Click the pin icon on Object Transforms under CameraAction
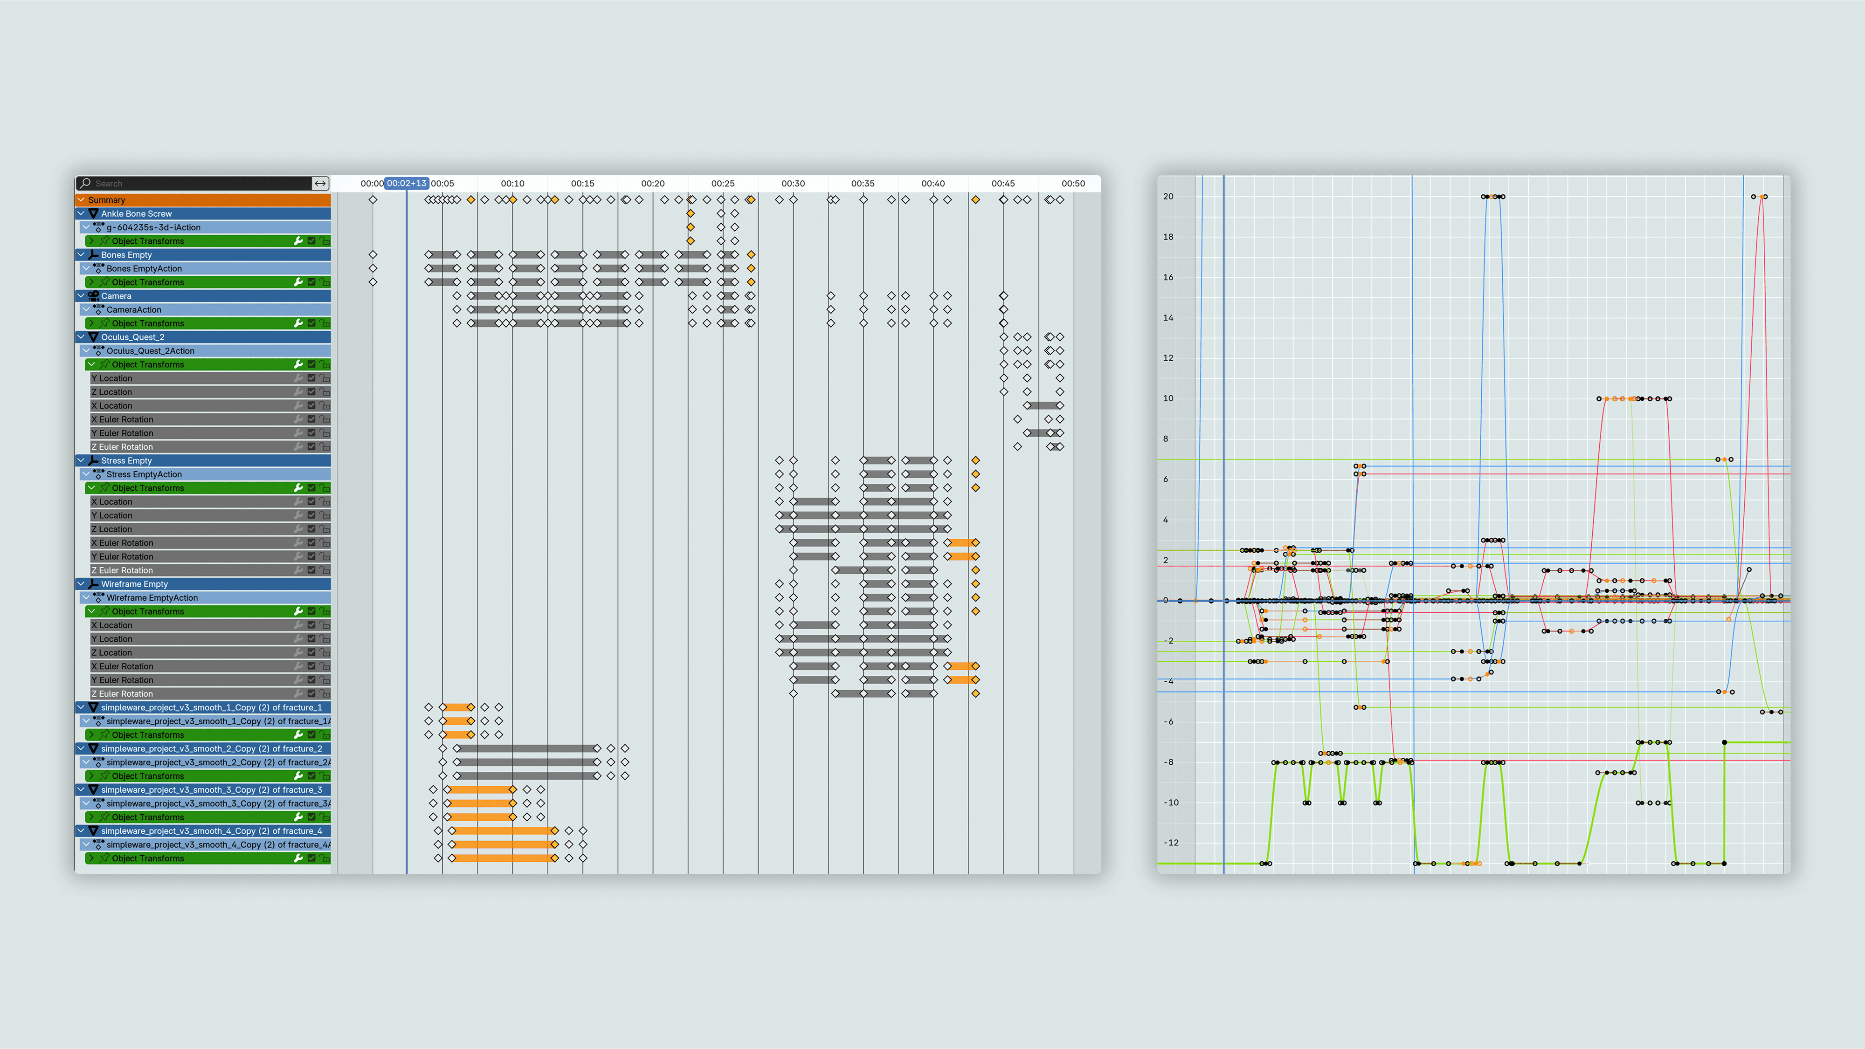The height and width of the screenshot is (1049, 1865). point(105,323)
